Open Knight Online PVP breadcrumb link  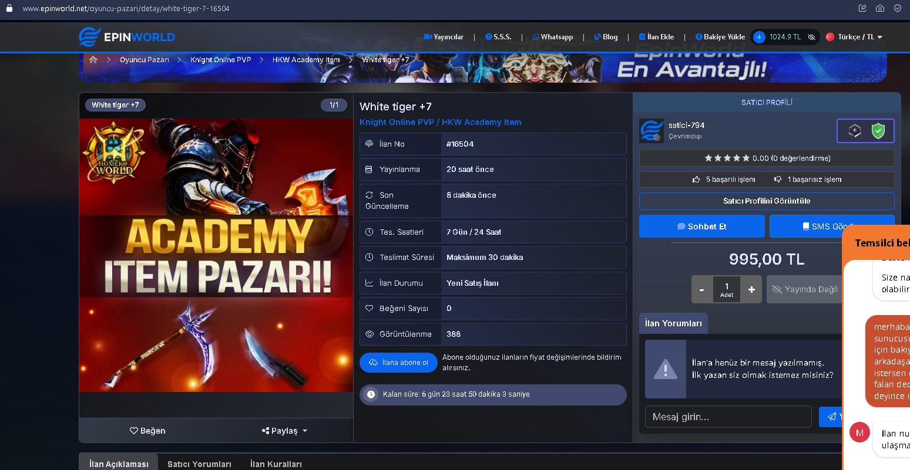point(220,60)
